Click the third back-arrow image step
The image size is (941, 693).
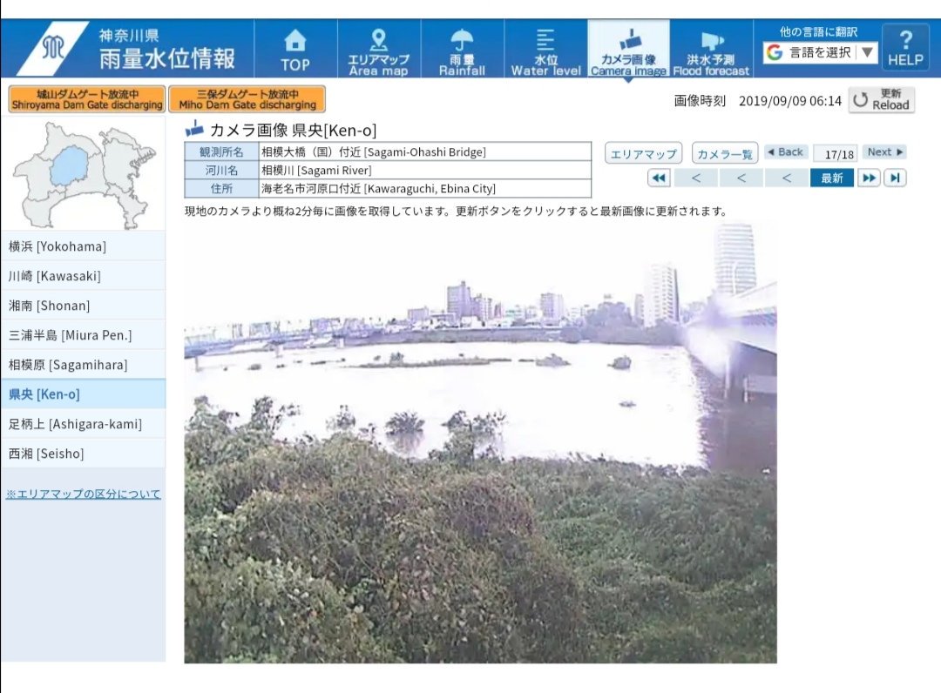pyautogui.click(x=786, y=178)
